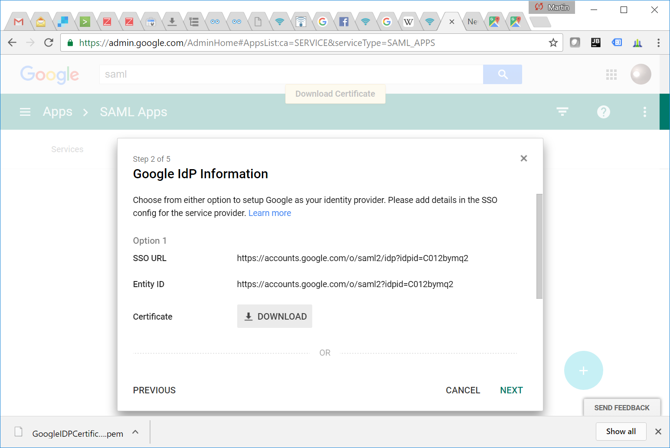Viewport: 670px width, 448px height.
Task: Open the help icon in SAML Apps bar
Action: (x=603, y=112)
